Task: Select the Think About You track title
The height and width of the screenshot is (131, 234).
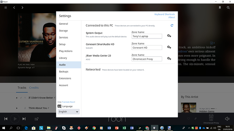Action: (x=38, y=108)
